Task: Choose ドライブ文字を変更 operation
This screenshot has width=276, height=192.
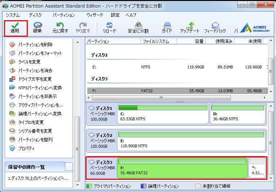Action: (x=30, y=79)
